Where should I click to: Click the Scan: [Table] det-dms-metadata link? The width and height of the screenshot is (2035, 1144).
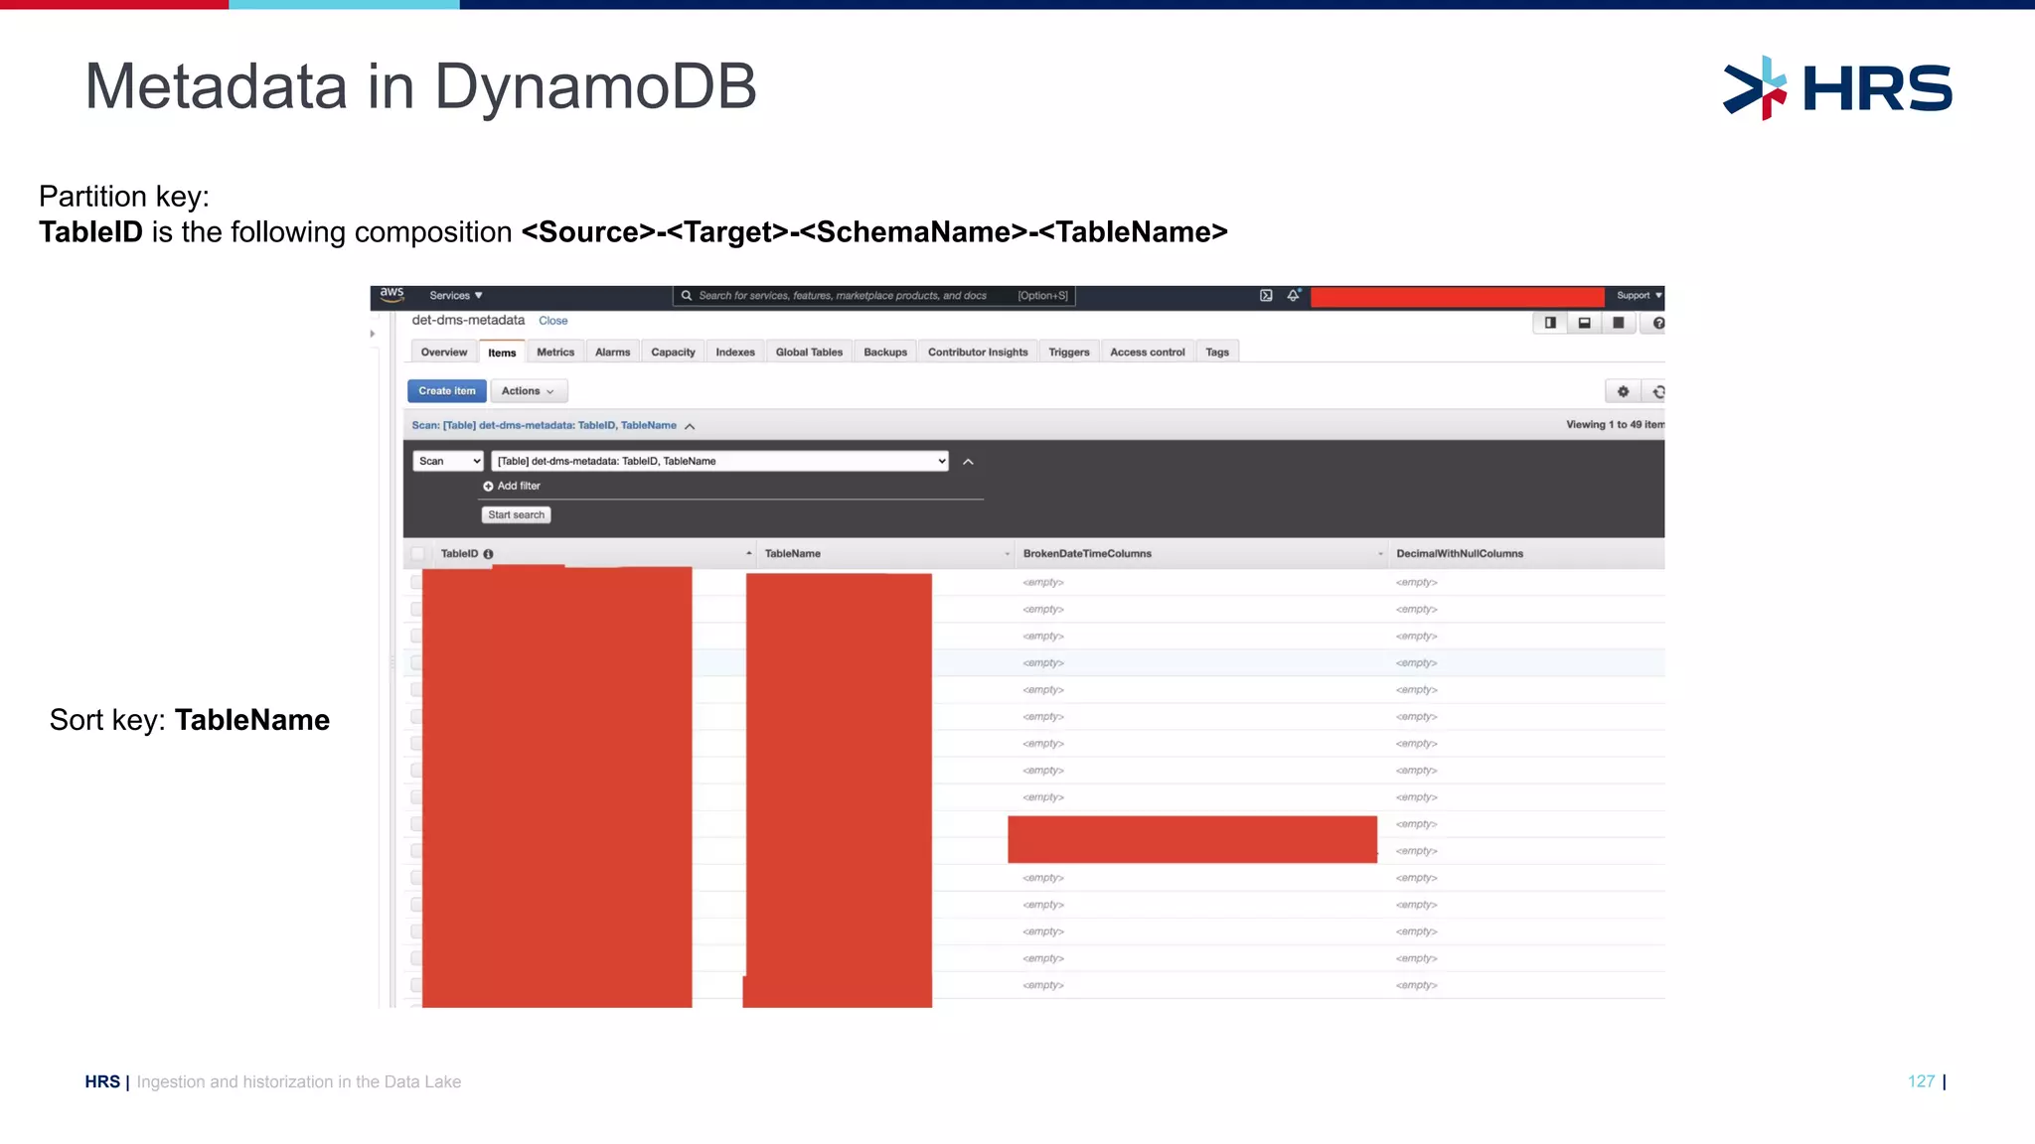[544, 425]
